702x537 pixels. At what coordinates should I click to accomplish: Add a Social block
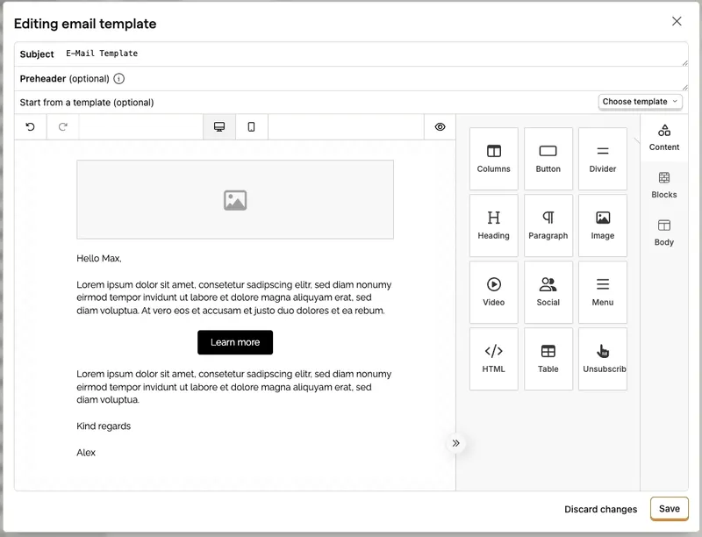[548, 292]
